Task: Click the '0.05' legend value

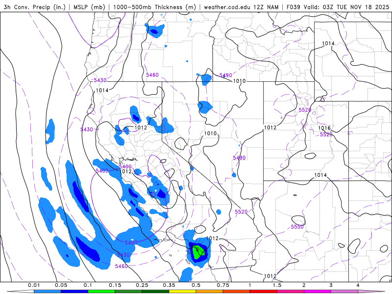Action: point(61,285)
